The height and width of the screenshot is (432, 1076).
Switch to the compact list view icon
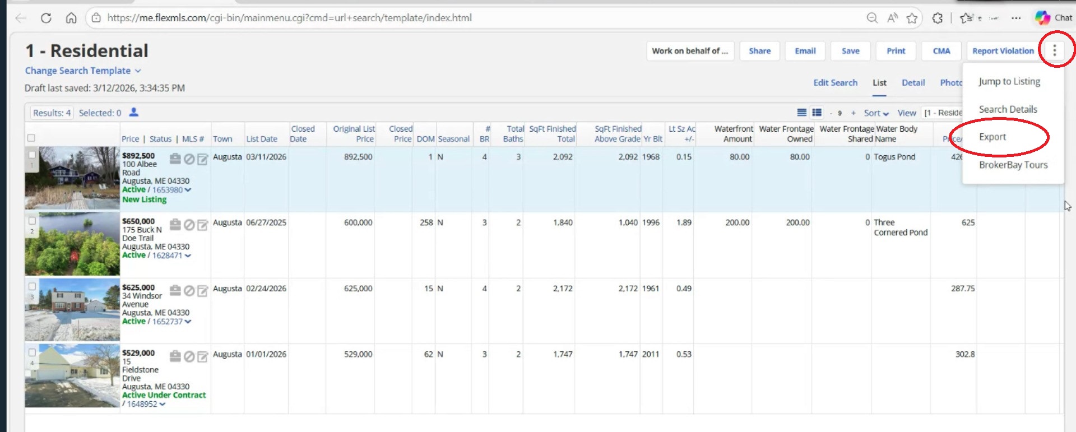(802, 113)
